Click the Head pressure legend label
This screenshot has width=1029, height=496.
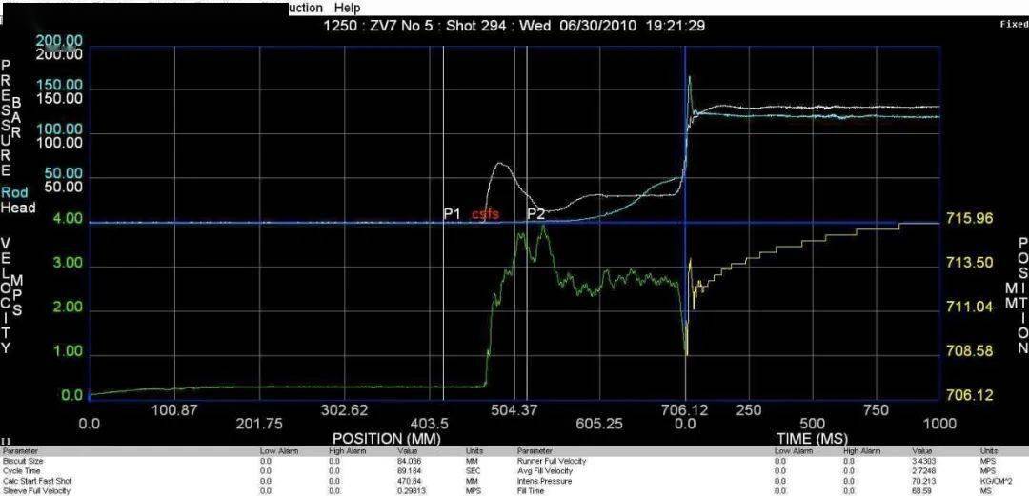click(x=18, y=208)
